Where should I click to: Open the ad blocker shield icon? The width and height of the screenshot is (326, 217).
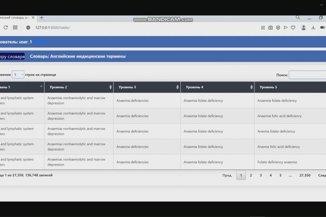coord(278,28)
